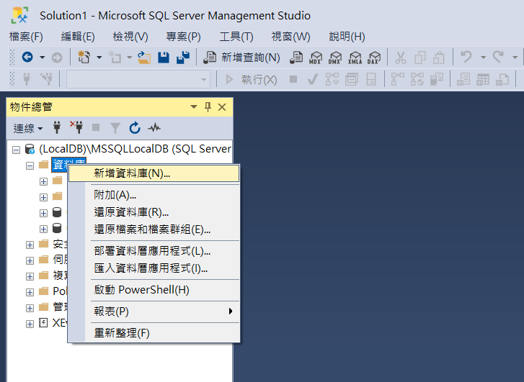Open the 檢視(V) menu
The height and width of the screenshot is (382, 524).
(130, 37)
